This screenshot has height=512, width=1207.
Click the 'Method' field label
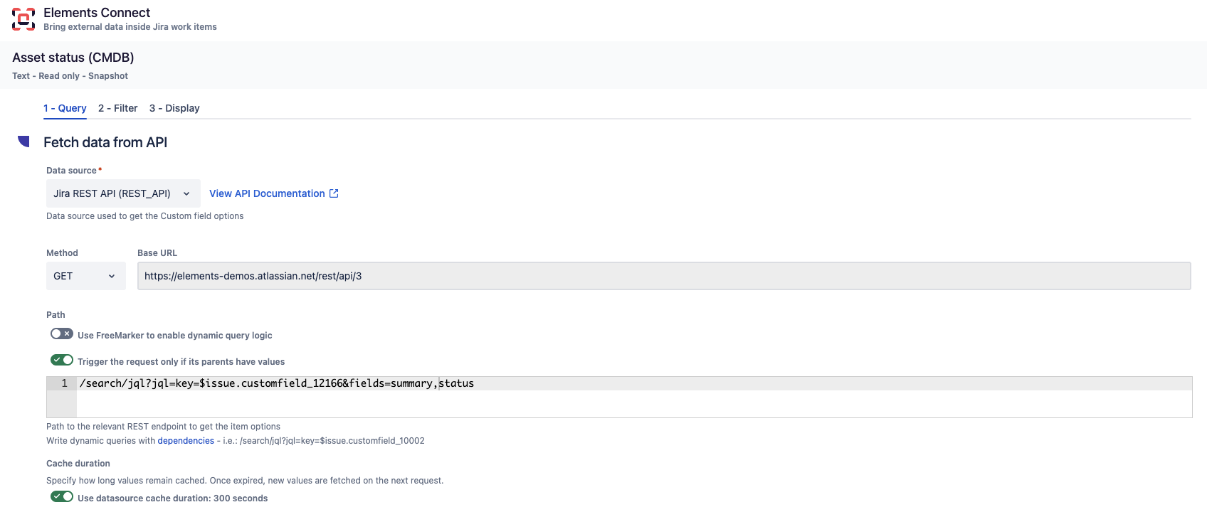tap(62, 253)
